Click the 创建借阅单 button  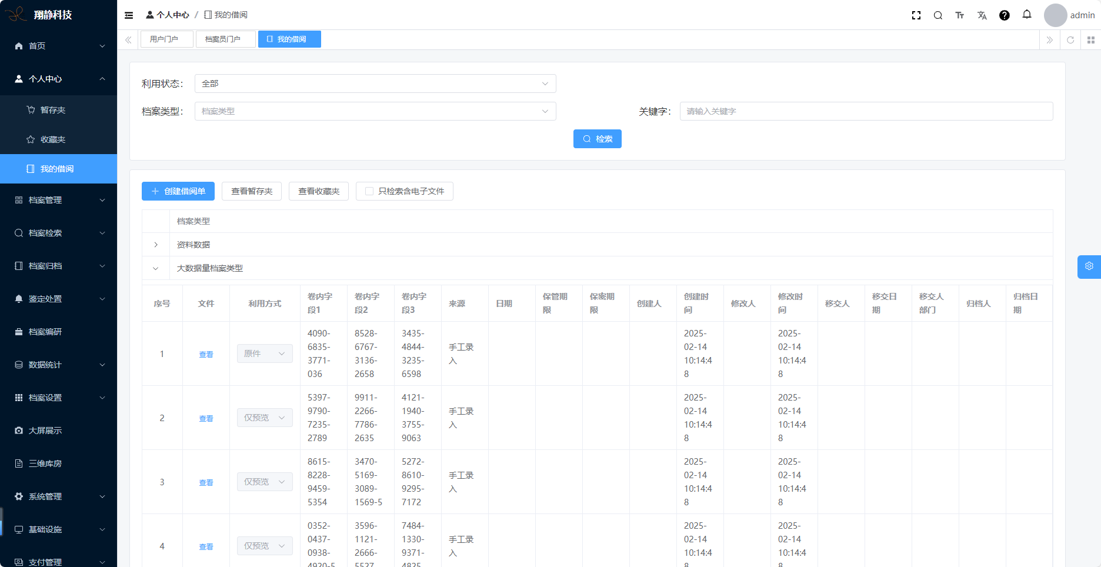178,191
